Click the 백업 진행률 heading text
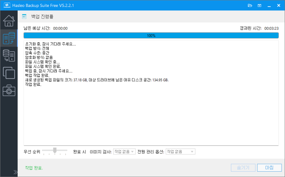Screen dimensions: 285x177 click(x=42, y=17)
